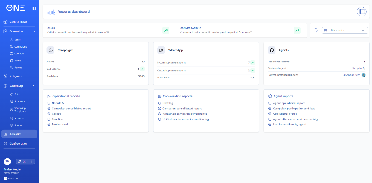Click the Reports dashboard bar-chart icon
Image resolution: width=372 pixels, height=183 pixels.
pos(51,12)
